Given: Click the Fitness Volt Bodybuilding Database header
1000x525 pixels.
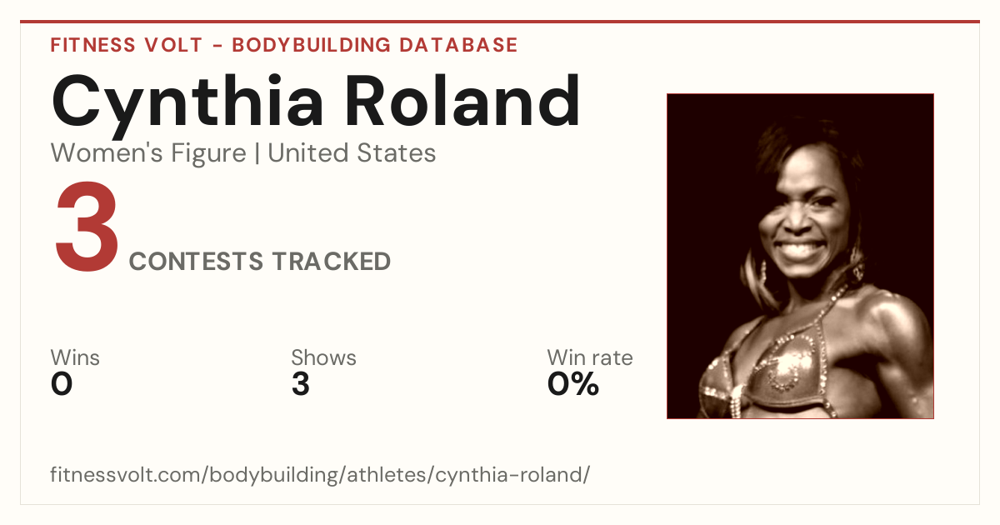Looking at the screenshot, I should pos(284,45).
